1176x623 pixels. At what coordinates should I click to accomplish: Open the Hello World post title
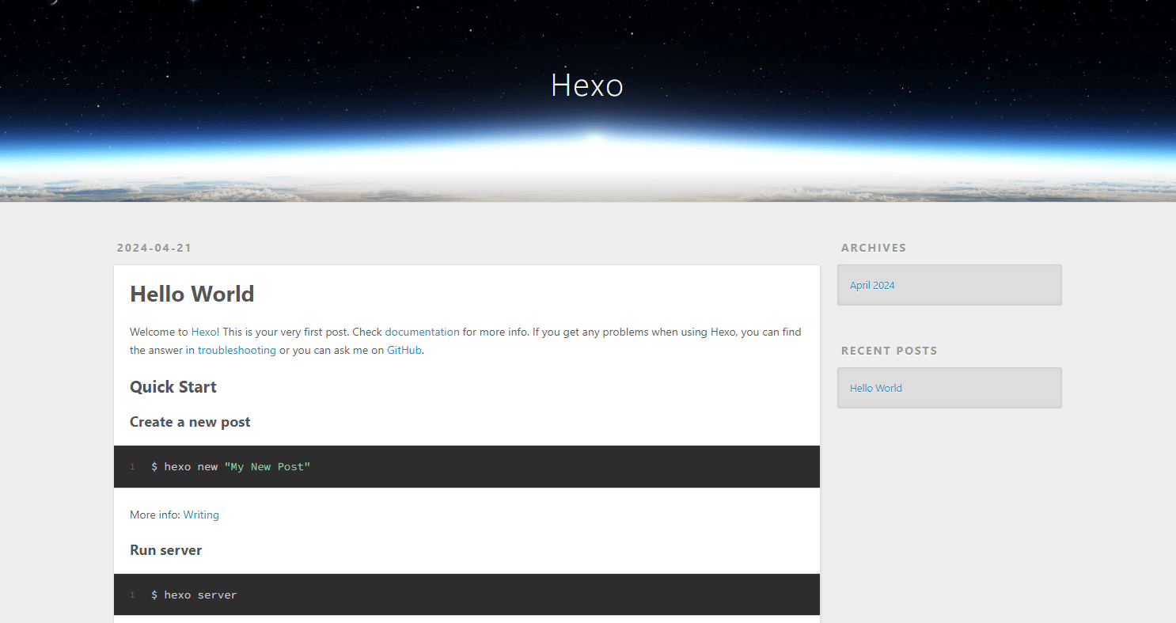[192, 294]
